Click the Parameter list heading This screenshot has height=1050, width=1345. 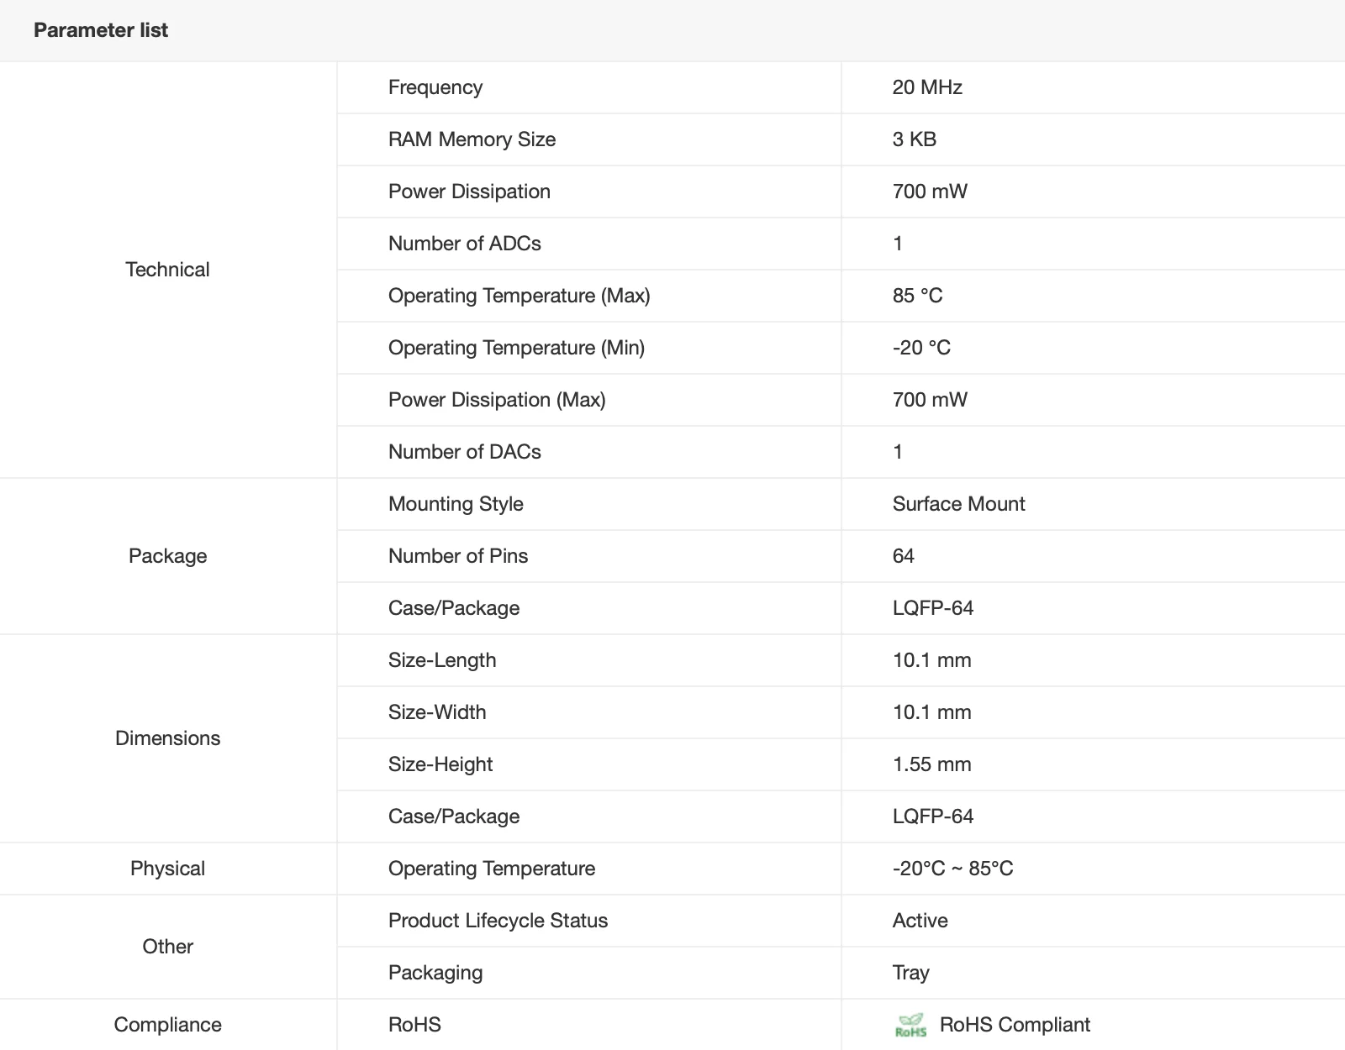(x=101, y=30)
